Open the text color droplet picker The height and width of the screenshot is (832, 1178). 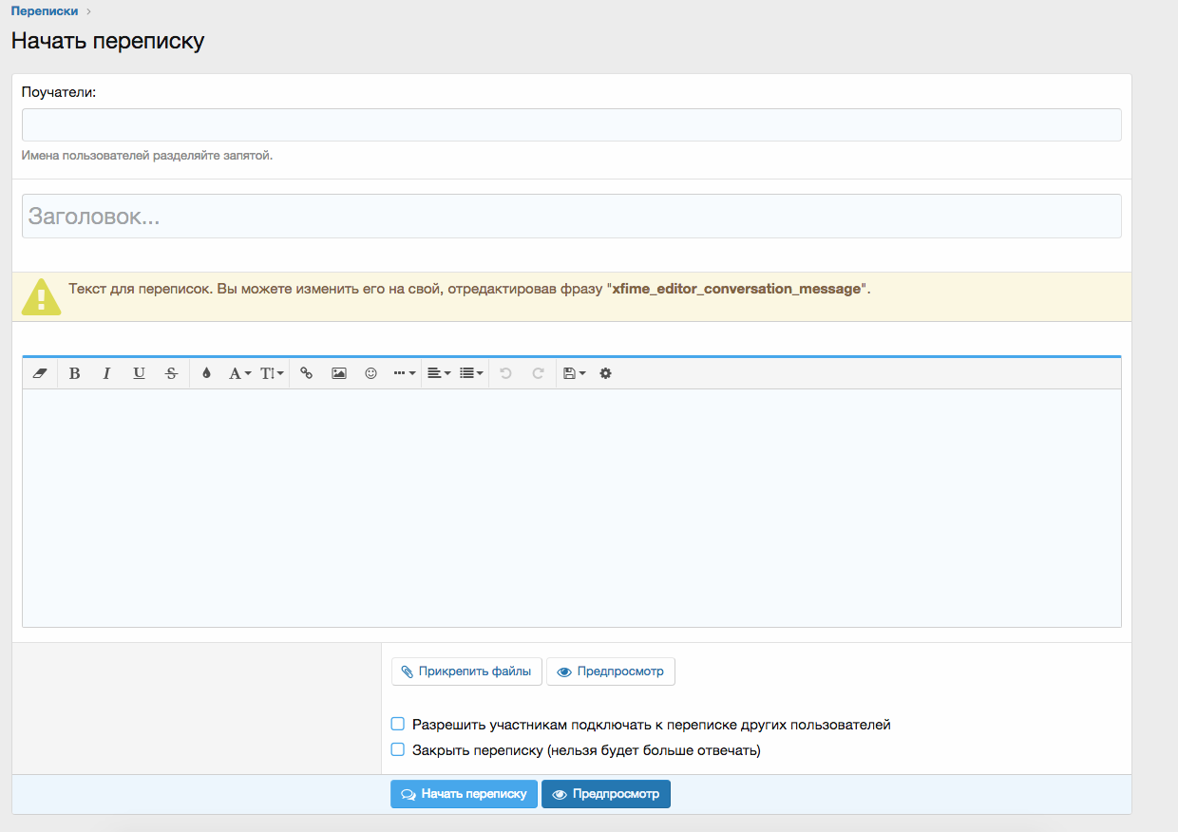click(x=206, y=373)
